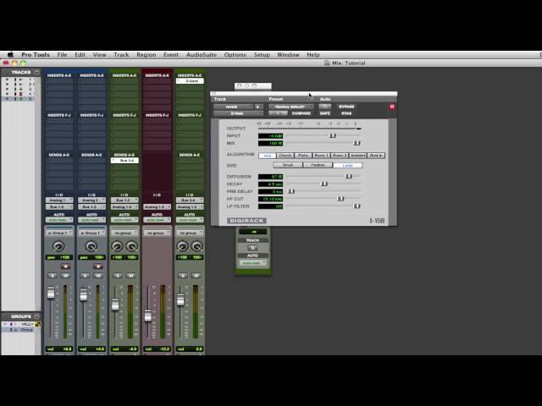Open the Analog 2 input selector
The image size is (542, 406).
coord(91,200)
